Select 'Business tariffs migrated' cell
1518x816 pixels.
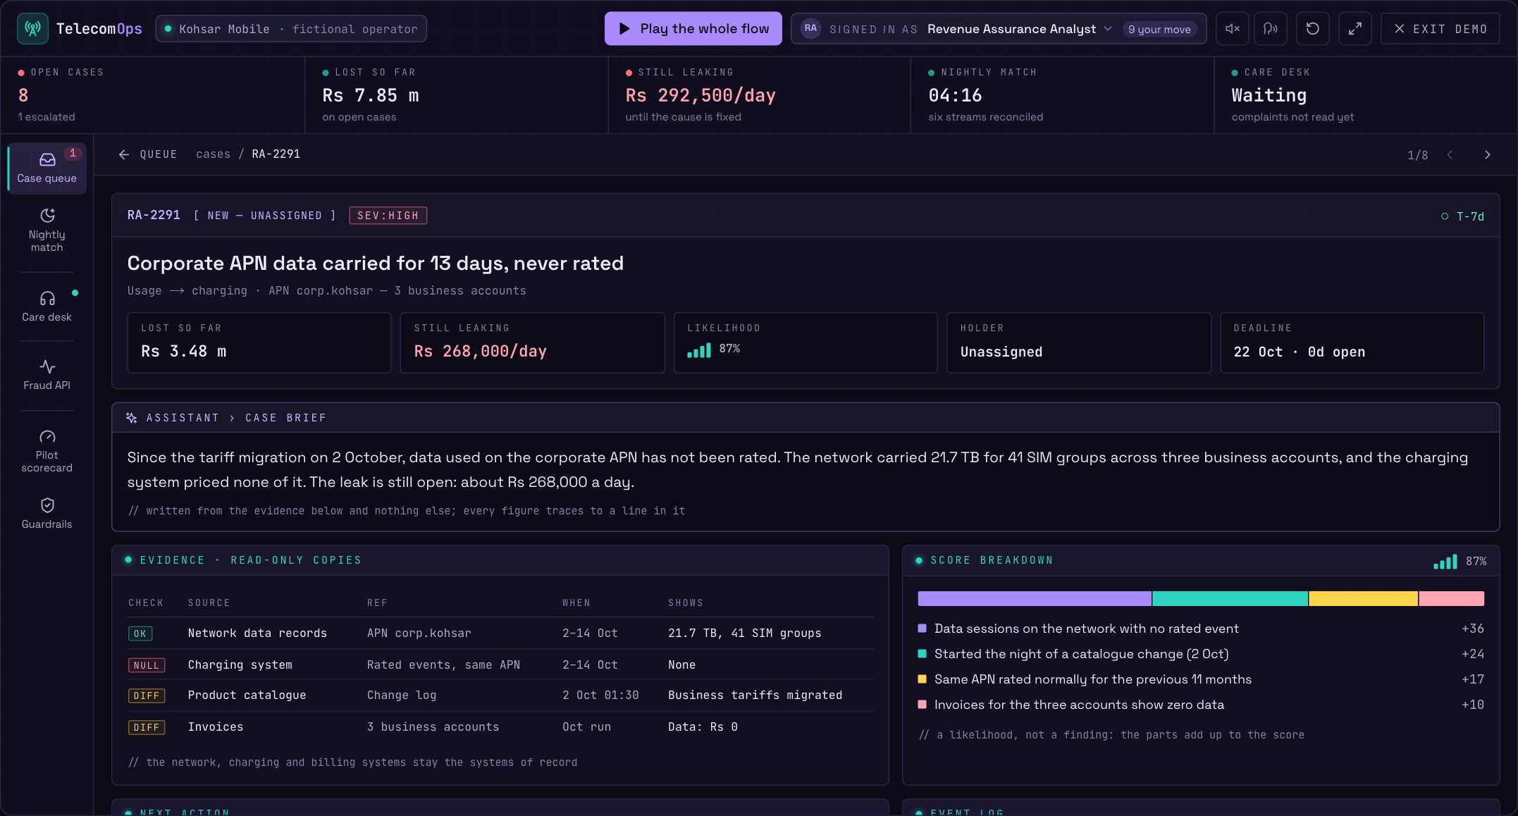point(755,696)
